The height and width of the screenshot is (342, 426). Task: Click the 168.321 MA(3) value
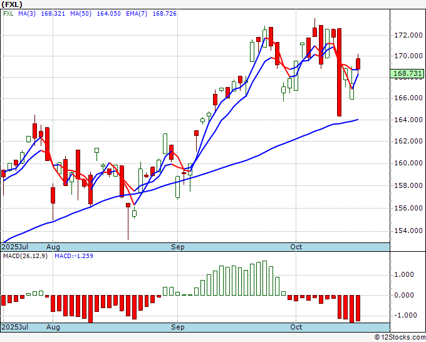(53, 14)
